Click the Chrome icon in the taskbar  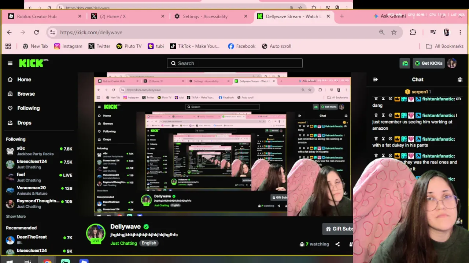[47, 261]
